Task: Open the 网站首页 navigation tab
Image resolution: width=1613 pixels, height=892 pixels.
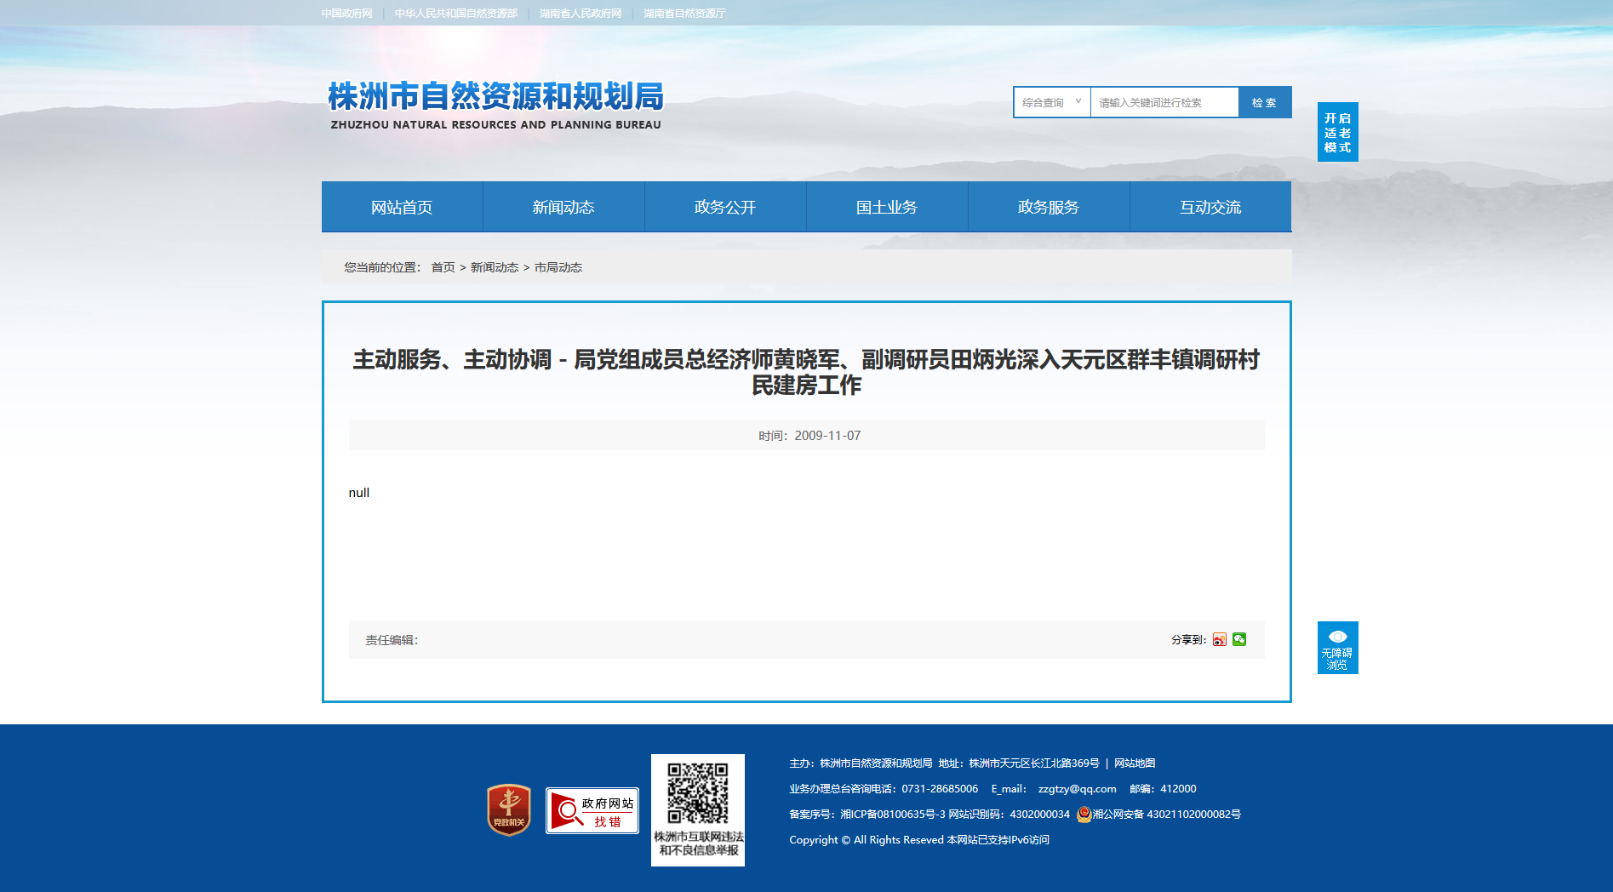Action: [402, 207]
